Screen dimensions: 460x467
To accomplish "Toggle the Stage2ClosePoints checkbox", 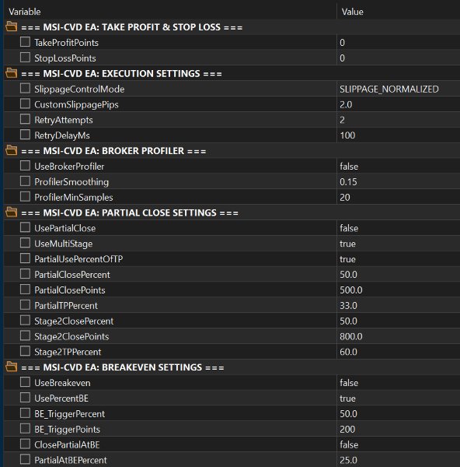I will pyautogui.click(x=25, y=336).
